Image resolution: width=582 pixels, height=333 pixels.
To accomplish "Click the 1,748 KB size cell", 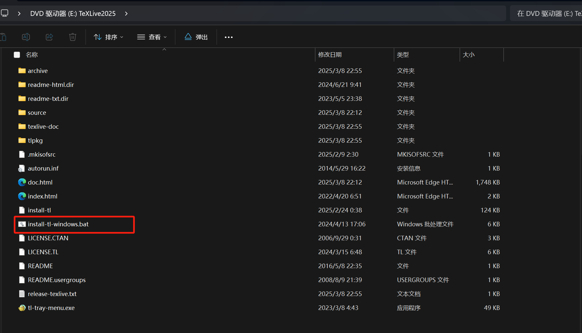I will point(488,182).
